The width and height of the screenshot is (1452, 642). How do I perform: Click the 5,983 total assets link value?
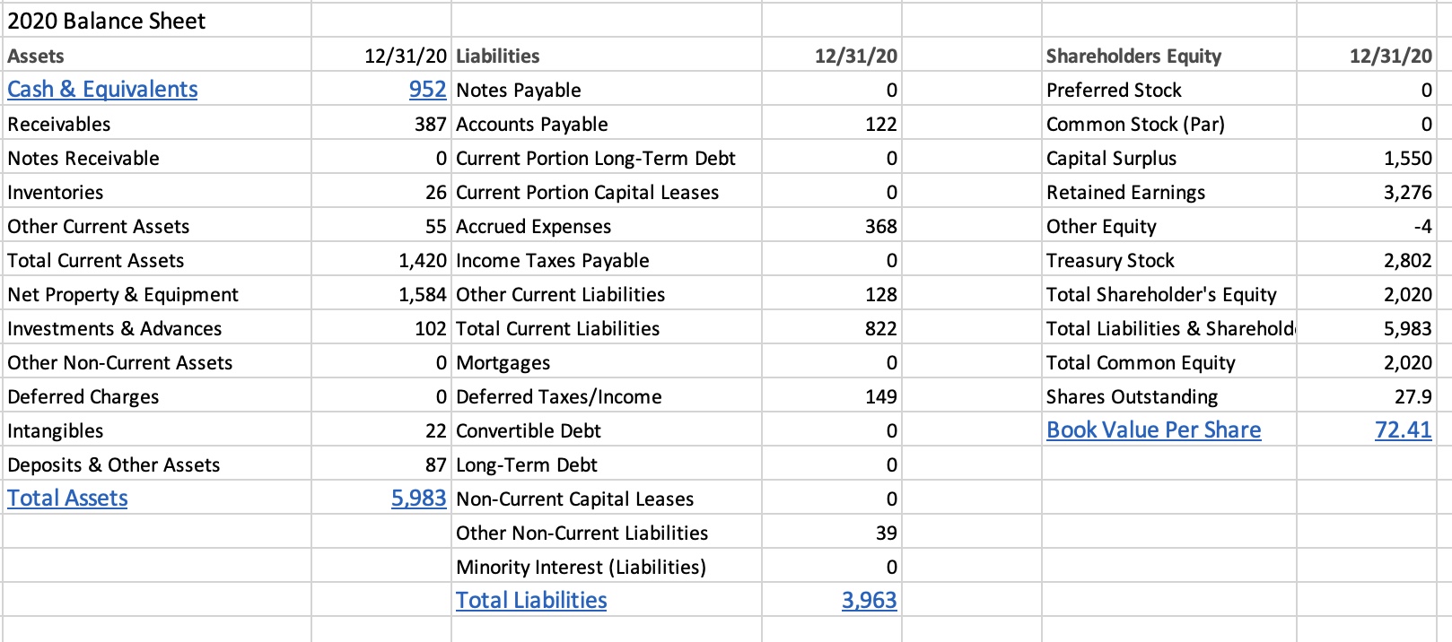click(x=418, y=499)
